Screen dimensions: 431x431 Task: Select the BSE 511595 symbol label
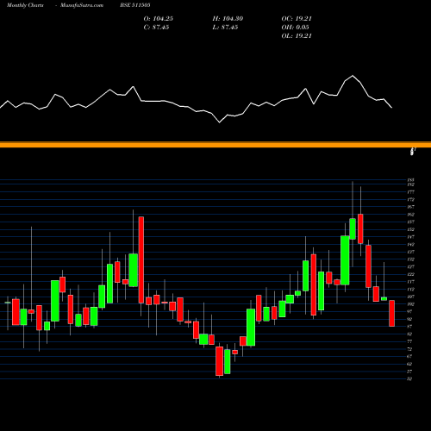pos(135,5)
